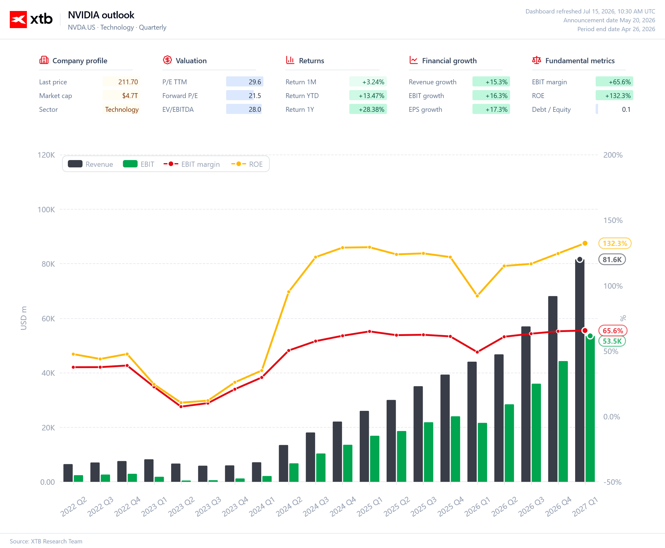665x548 pixels.
Task: Click the yellow ROE legend marker
Action: click(239, 164)
